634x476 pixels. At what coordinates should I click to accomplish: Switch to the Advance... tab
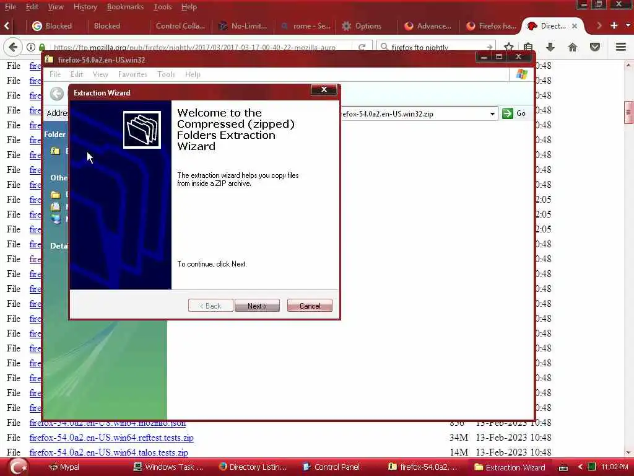click(x=428, y=26)
